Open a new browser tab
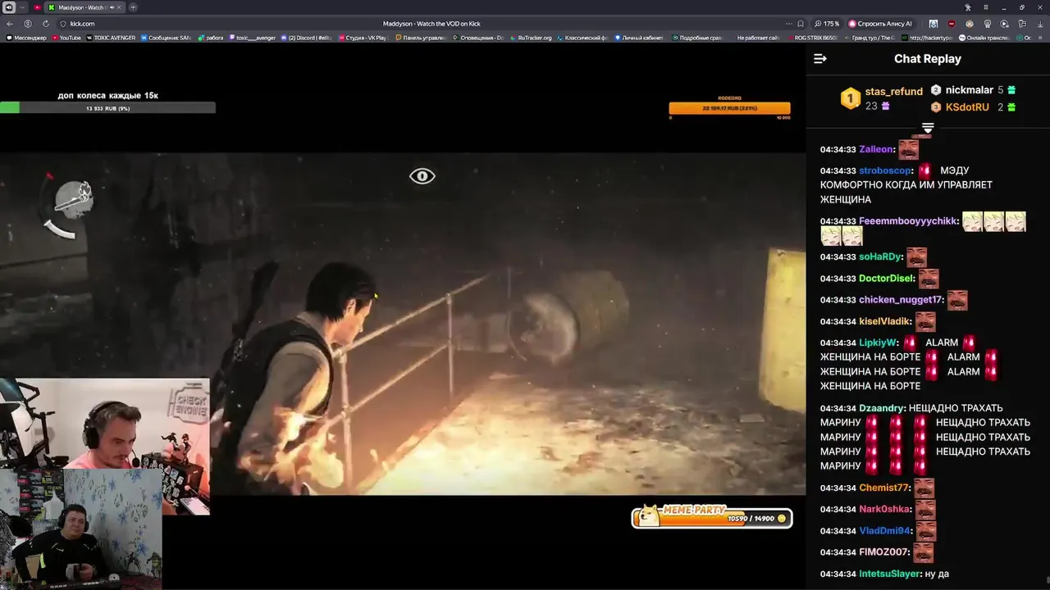The image size is (1050, 590). coord(133,7)
